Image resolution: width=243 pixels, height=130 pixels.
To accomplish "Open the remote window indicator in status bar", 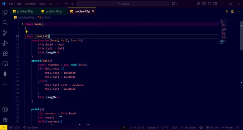I will click(4, 127).
